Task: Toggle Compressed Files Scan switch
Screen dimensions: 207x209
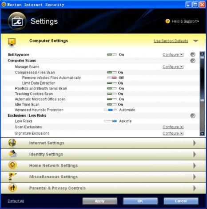Action: 112,73
